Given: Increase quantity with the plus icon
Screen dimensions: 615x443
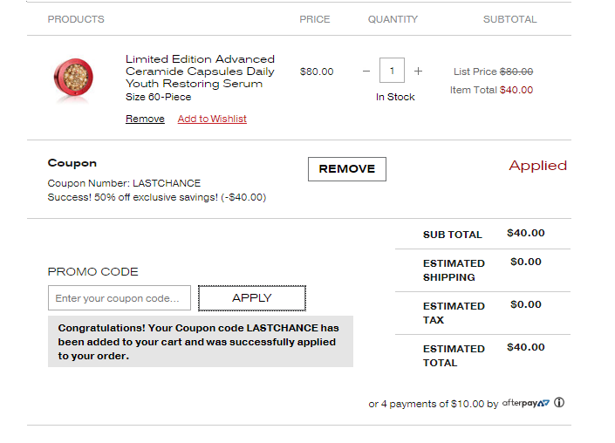Looking at the screenshot, I should [x=418, y=71].
